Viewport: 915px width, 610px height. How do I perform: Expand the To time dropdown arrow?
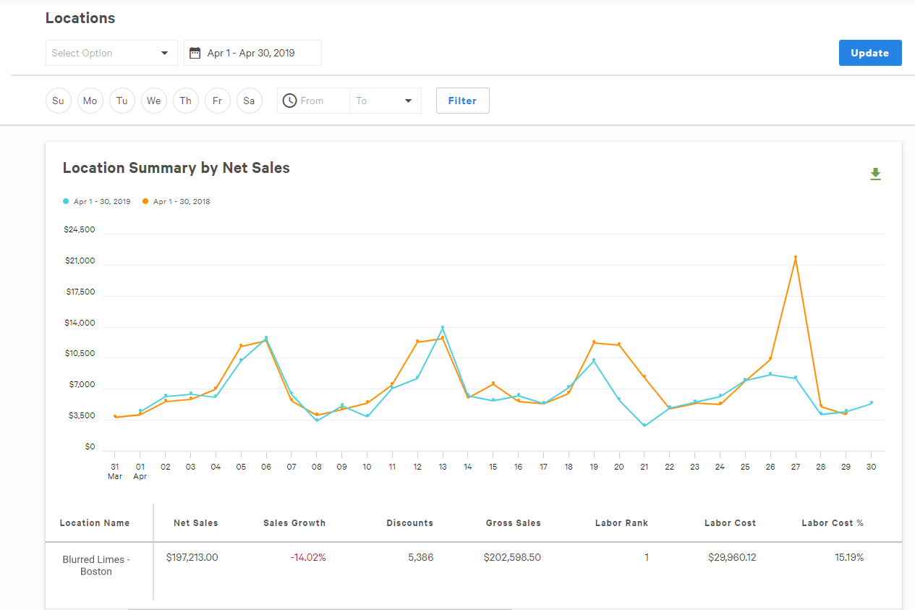(408, 101)
